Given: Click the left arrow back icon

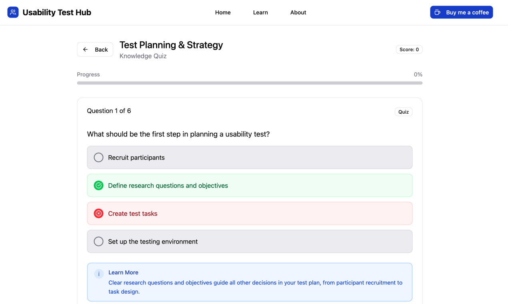Looking at the screenshot, I should (x=85, y=50).
